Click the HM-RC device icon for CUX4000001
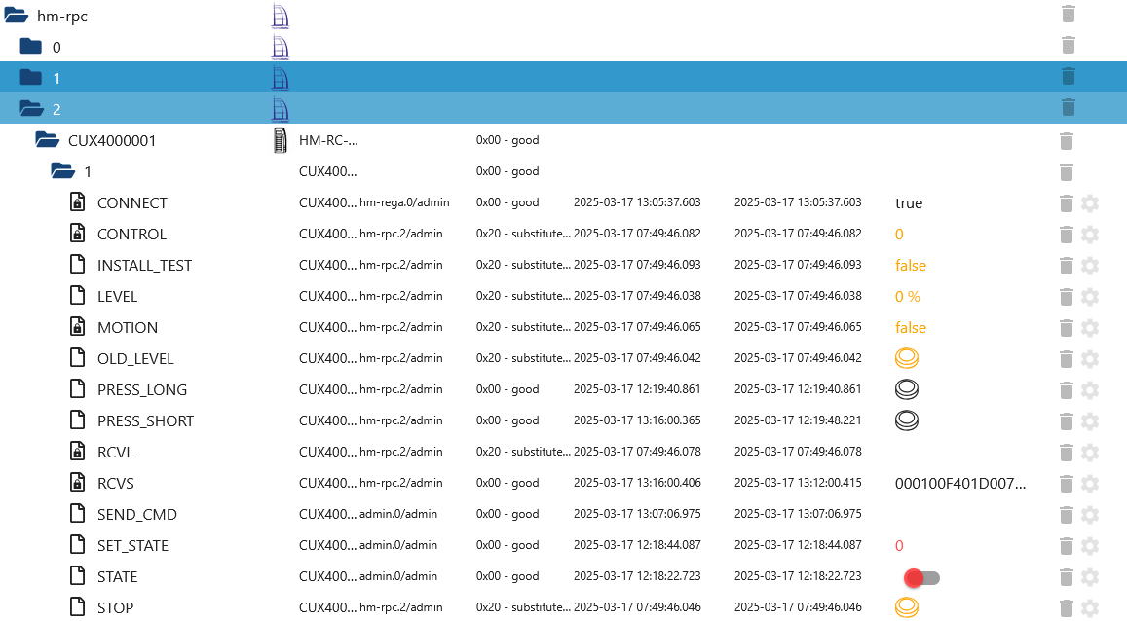This screenshot has width=1127, height=621. (x=281, y=140)
